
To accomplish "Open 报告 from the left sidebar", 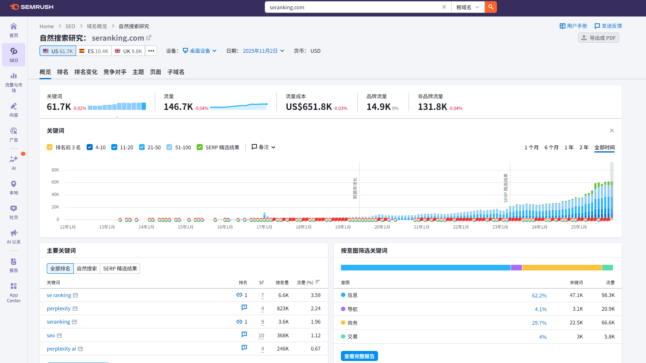I will pos(13,265).
